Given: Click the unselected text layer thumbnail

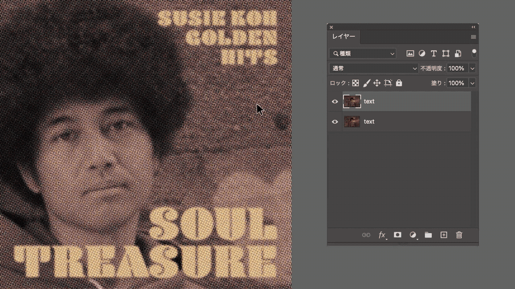Looking at the screenshot, I should (x=352, y=122).
